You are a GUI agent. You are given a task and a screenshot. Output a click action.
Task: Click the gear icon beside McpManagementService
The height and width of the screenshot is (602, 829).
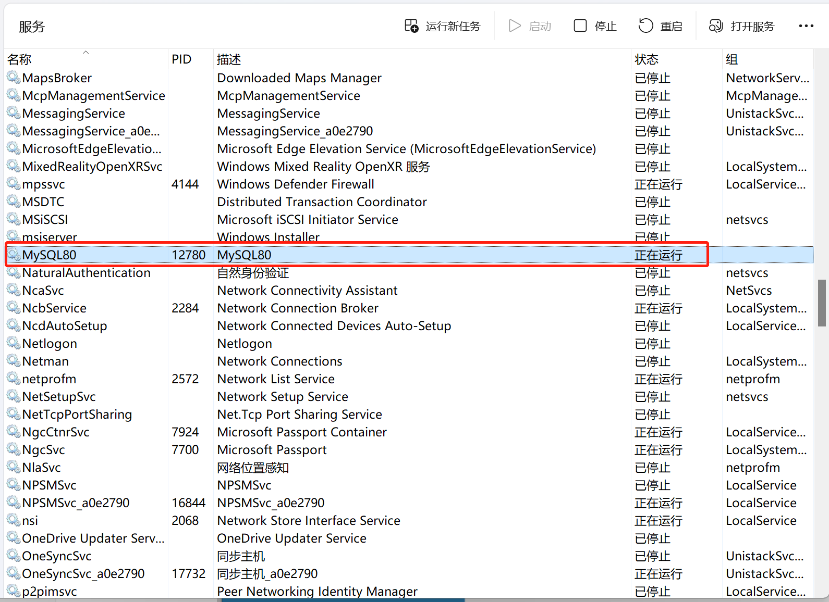pyautogui.click(x=14, y=95)
